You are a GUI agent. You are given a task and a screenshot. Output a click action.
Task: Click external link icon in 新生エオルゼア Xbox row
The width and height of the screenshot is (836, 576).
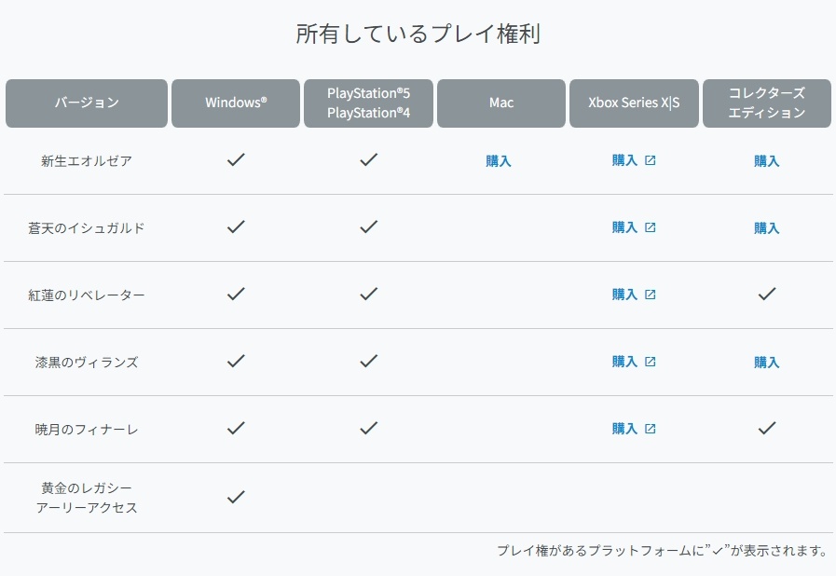click(x=651, y=160)
